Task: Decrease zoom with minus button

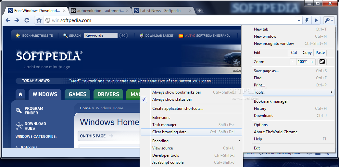Action: click(x=293, y=62)
